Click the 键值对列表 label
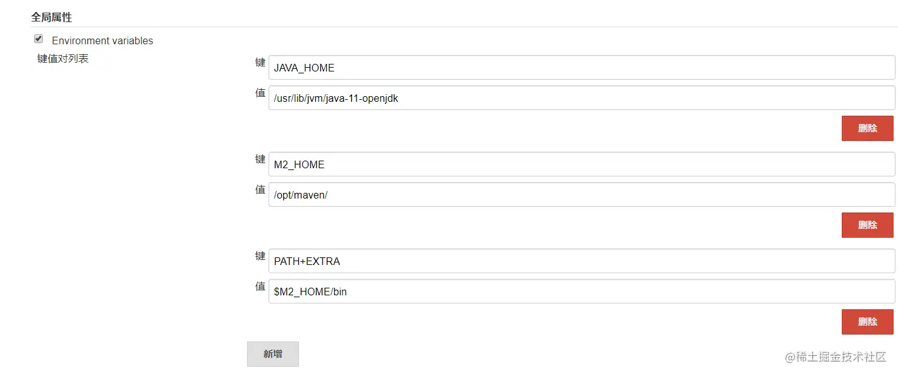Image resolution: width=898 pixels, height=375 pixels. coord(63,59)
